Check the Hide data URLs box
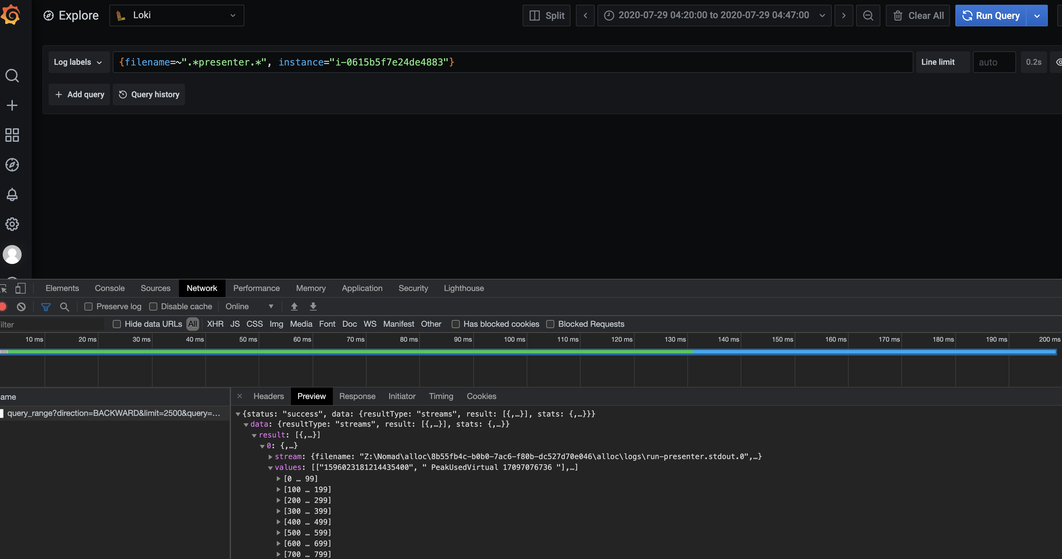The height and width of the screenshot is (559, 1062). [x=117, y=324]
